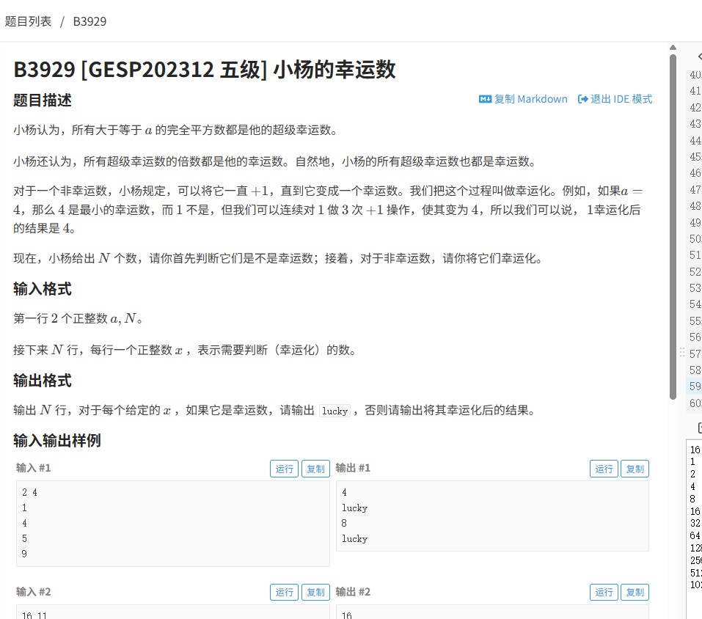This screenshot has height=619, width=702.
Task: Click the 运行 icon for 输入 #1
Action: [284, 468]
